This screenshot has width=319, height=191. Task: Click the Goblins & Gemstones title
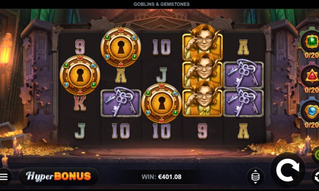[161, 4]
